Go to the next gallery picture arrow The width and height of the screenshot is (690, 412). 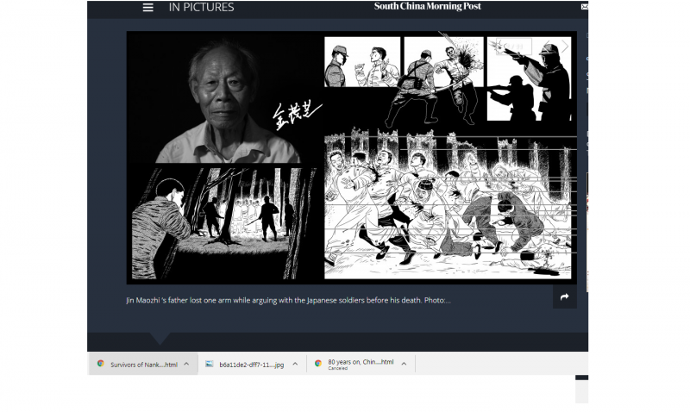[565, 47]
